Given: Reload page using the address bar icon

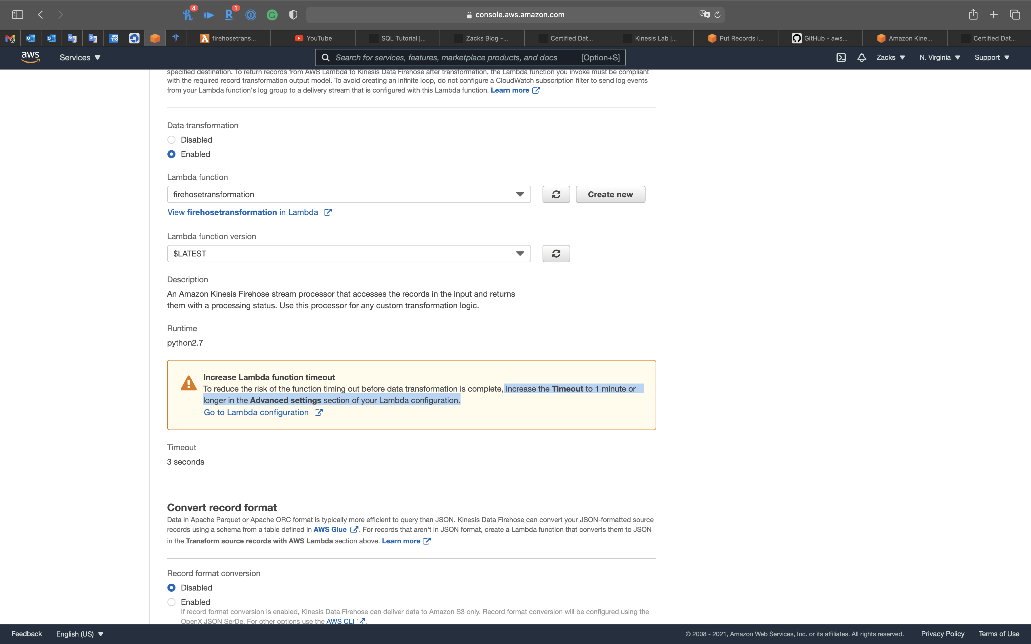Looking at the screenshot, I should click(x=717, y=14).
